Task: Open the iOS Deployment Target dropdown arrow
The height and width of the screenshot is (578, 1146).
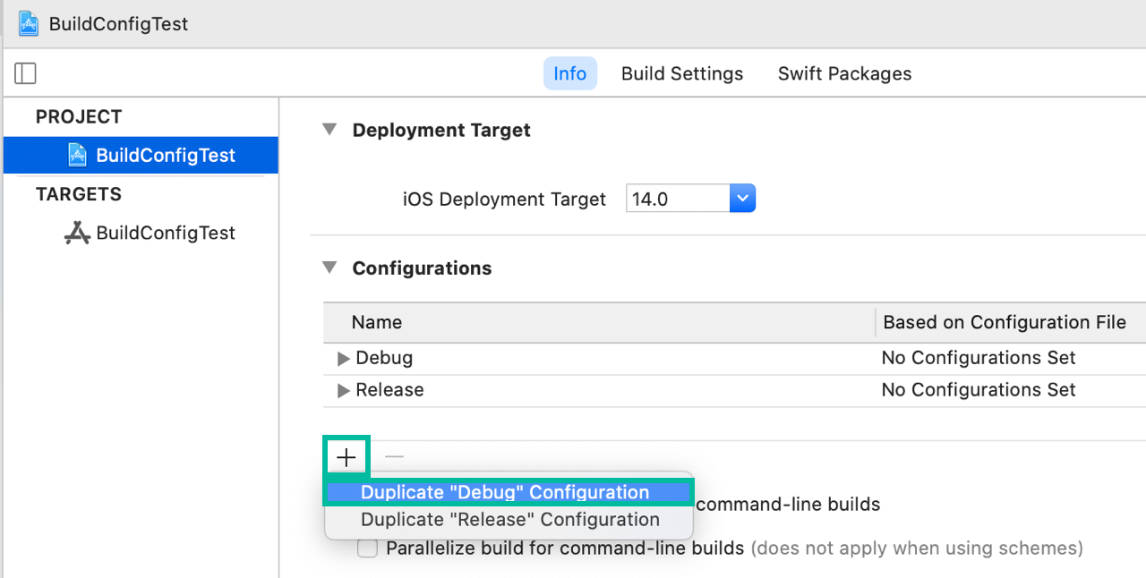Action: coord(742,199)
